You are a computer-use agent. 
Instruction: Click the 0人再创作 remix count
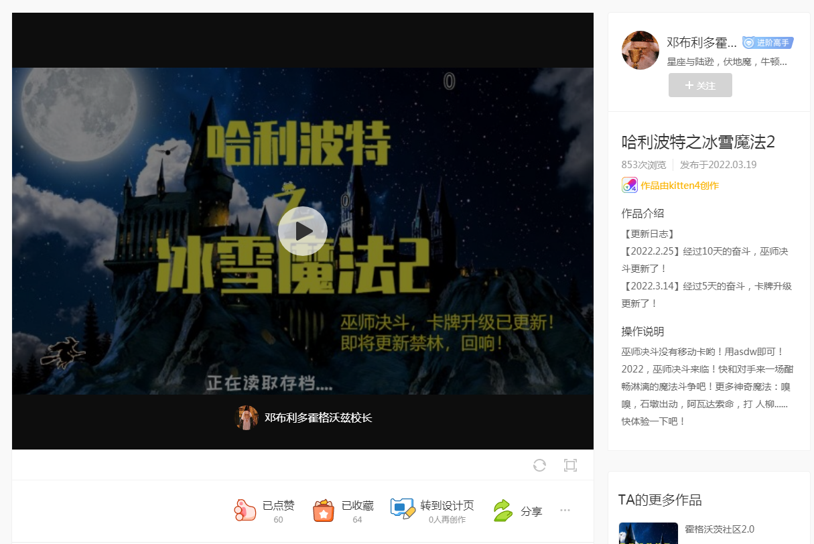click(x=447, y=520)
